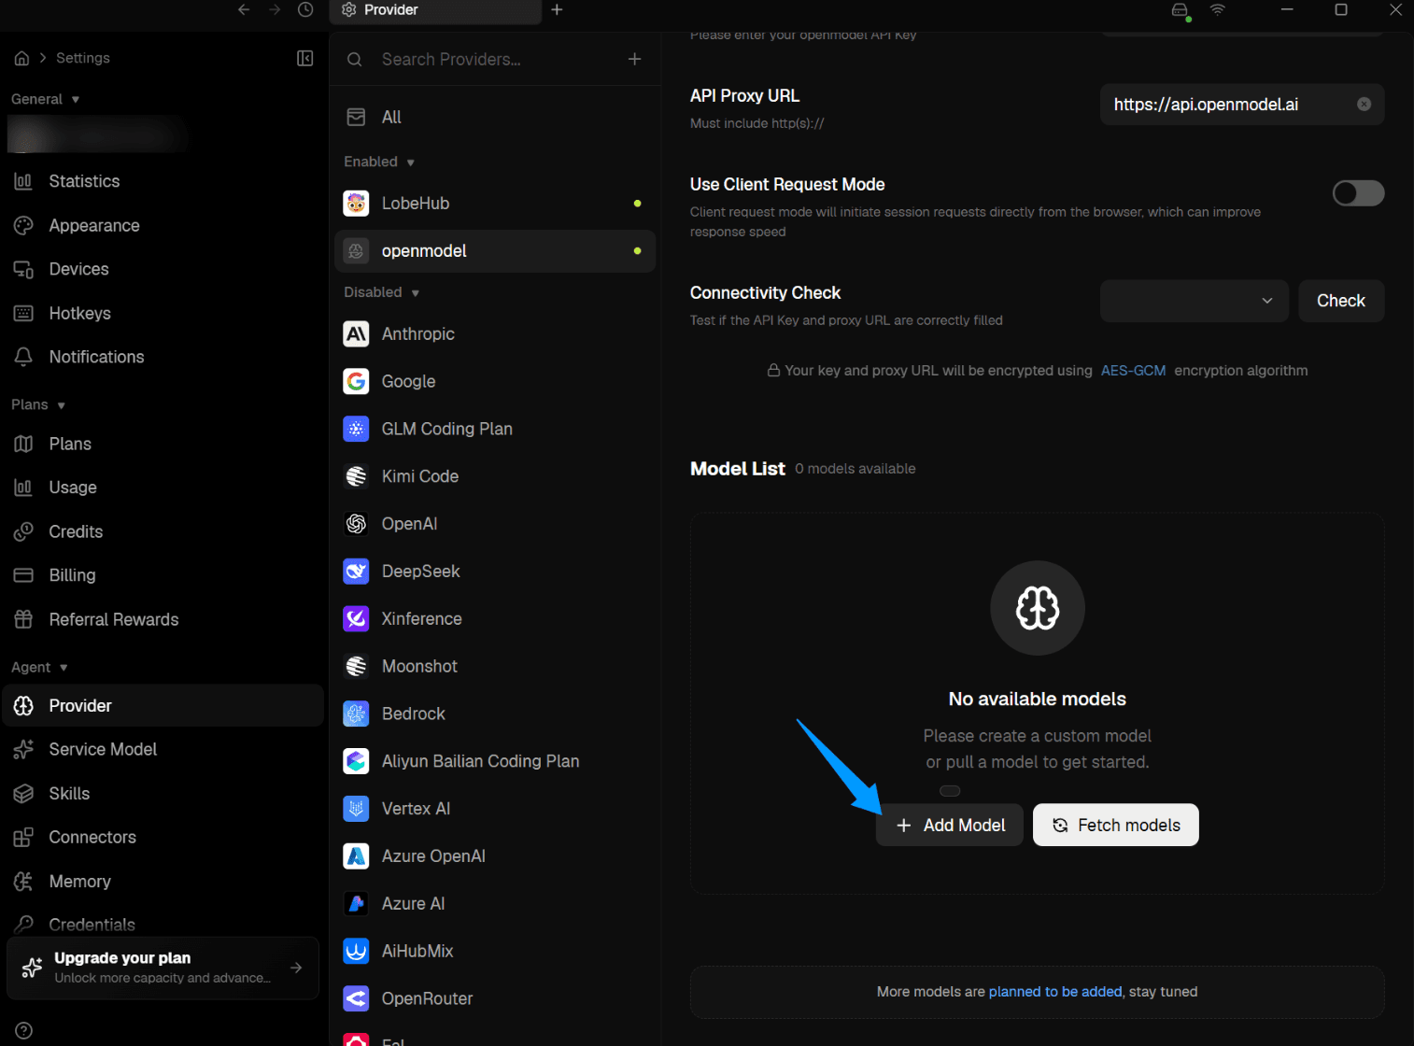Open Memory settings
The image size is (1414, 1046).
coord(163,881)
